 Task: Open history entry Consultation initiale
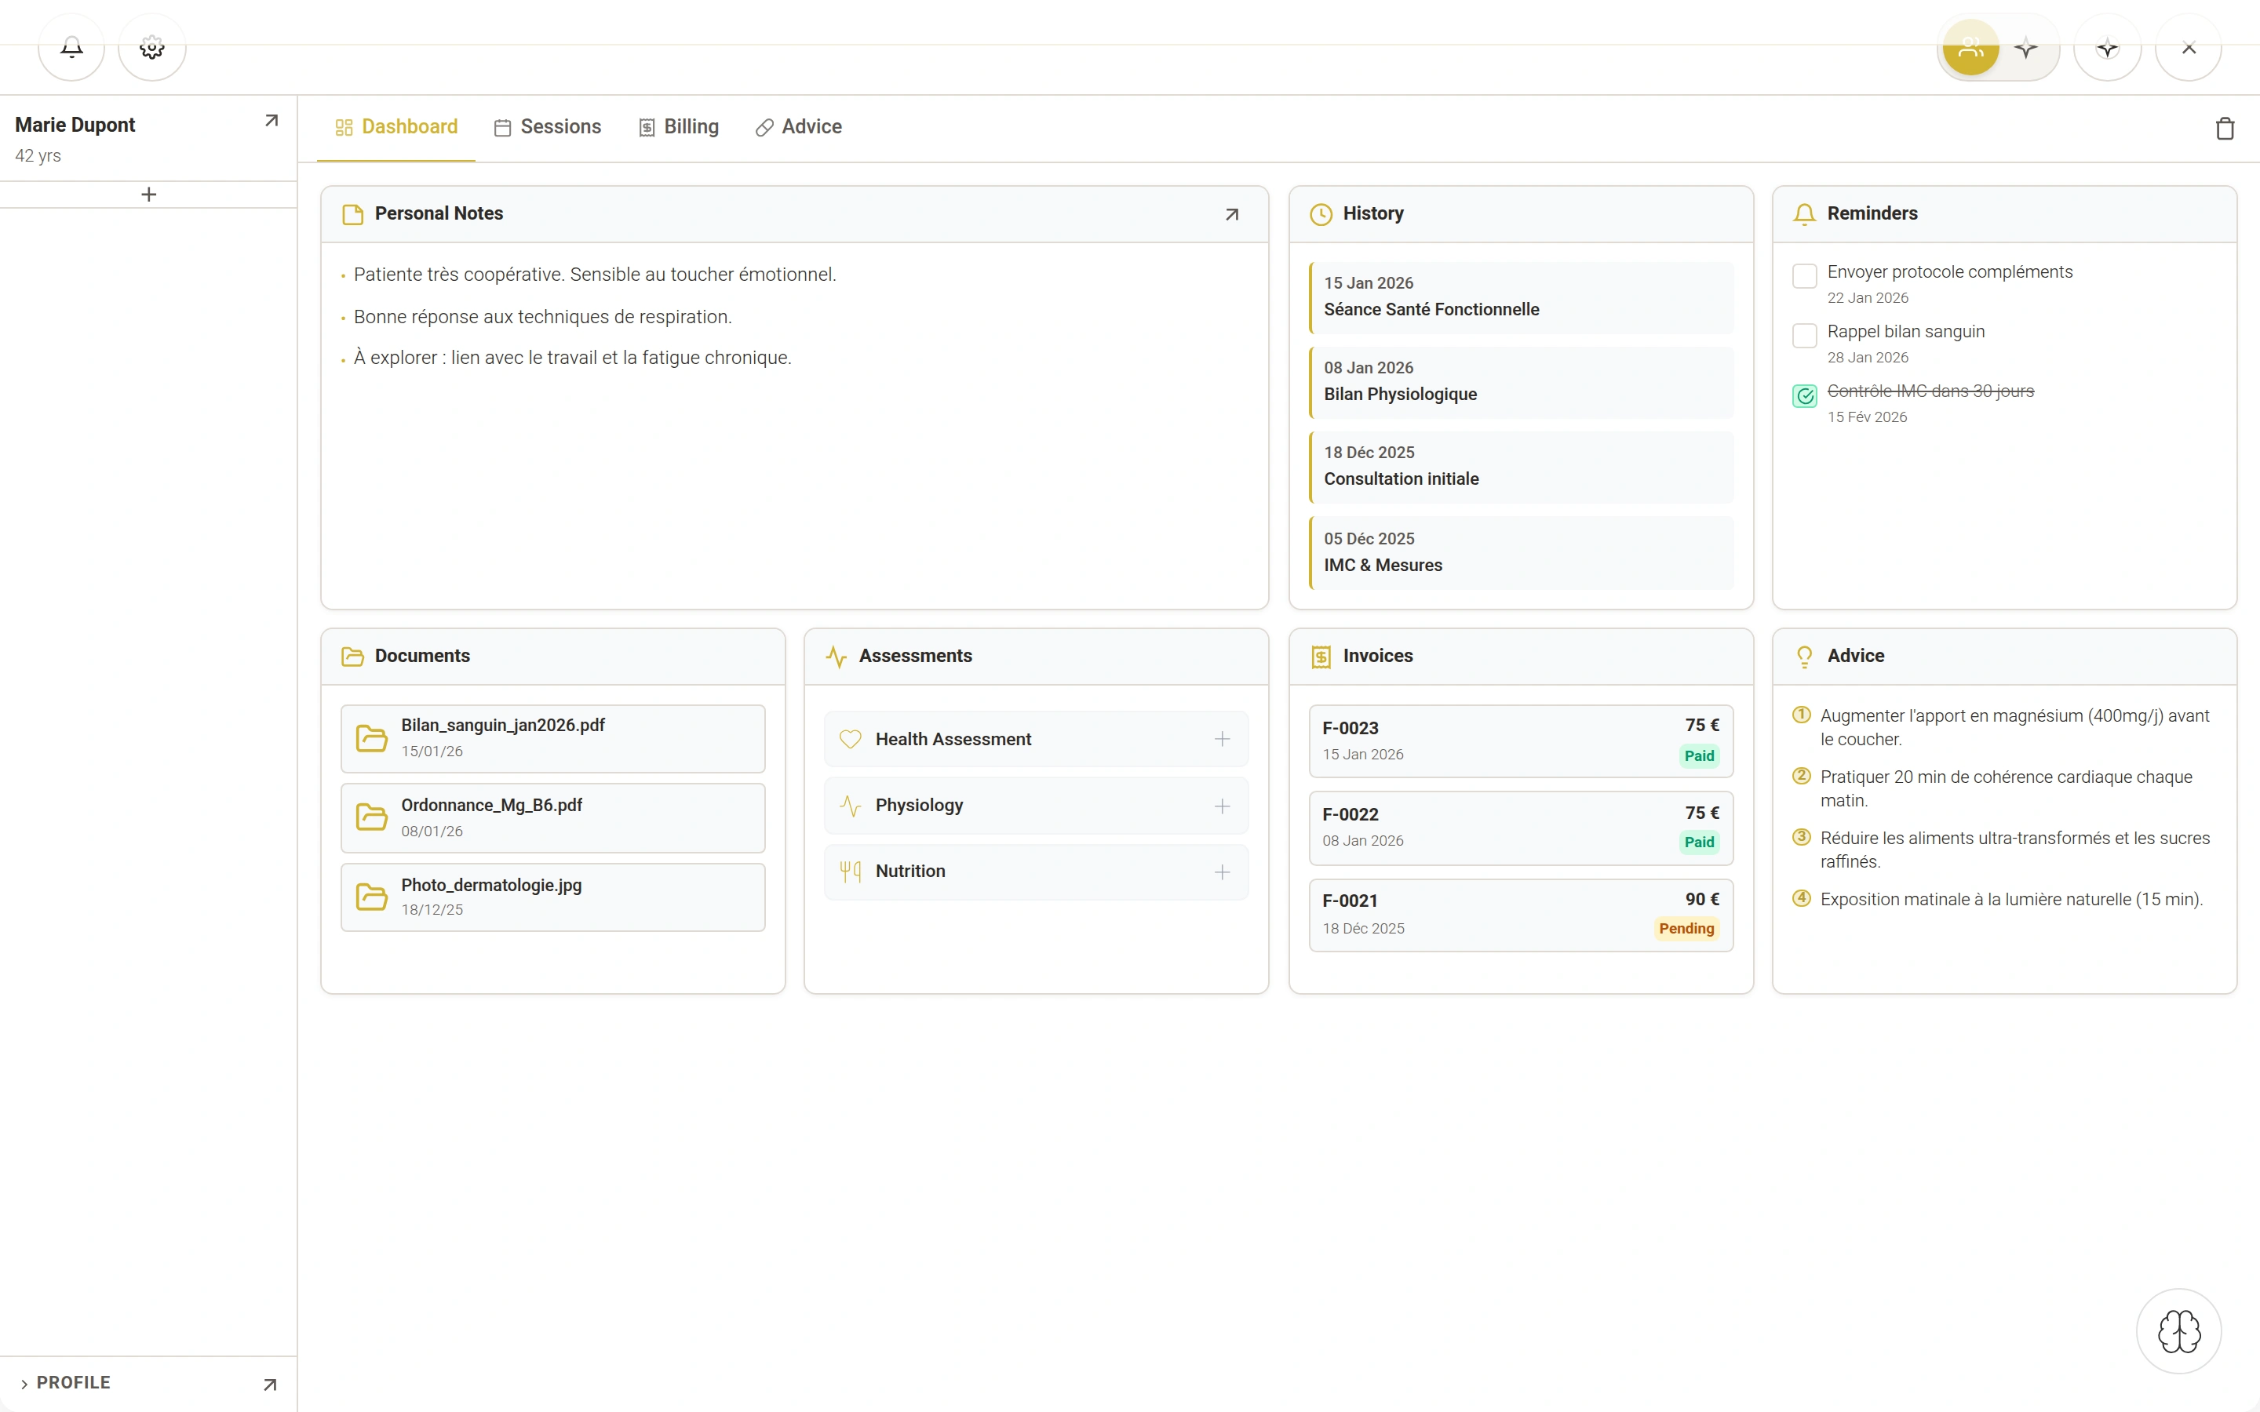tap(1522, 467)
